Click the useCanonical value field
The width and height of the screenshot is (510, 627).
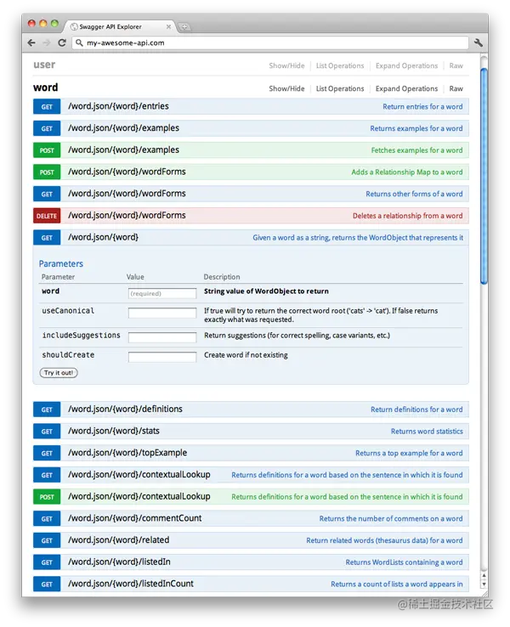162,313
